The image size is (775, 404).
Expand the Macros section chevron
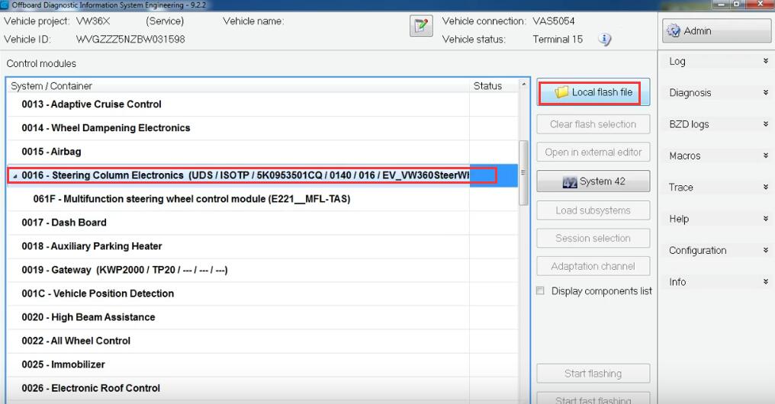click(x=765, y=156)
